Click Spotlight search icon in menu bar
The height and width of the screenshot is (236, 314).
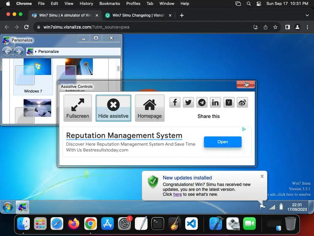tap(248, 4)
